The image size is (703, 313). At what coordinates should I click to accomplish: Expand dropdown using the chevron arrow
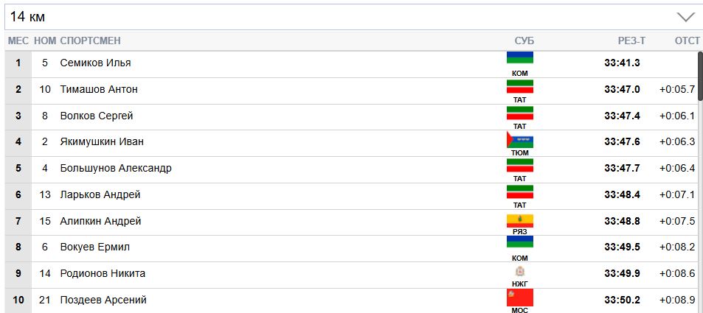[685, 17]
